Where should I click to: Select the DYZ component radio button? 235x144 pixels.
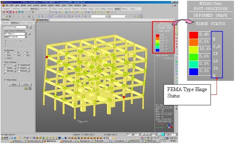pos(16,55)
